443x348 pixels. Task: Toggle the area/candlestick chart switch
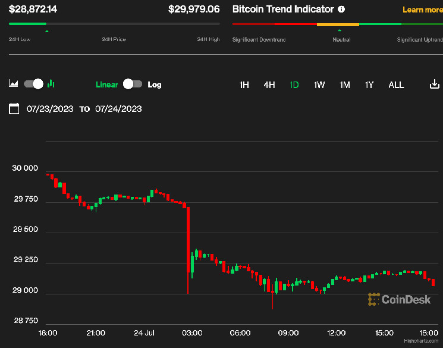pos(34,84)
